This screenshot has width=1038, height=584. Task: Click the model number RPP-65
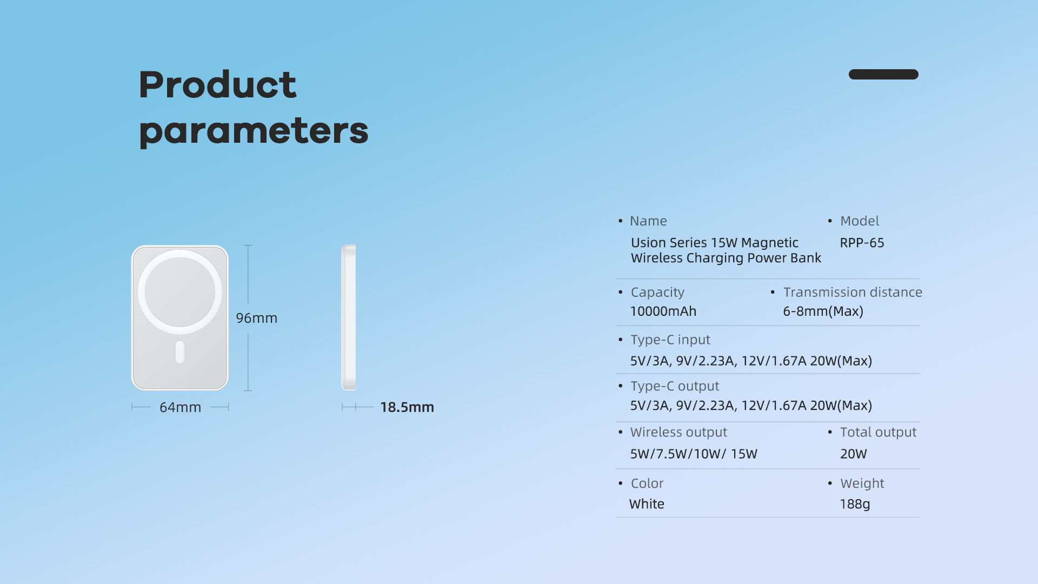tap(862, 243)
